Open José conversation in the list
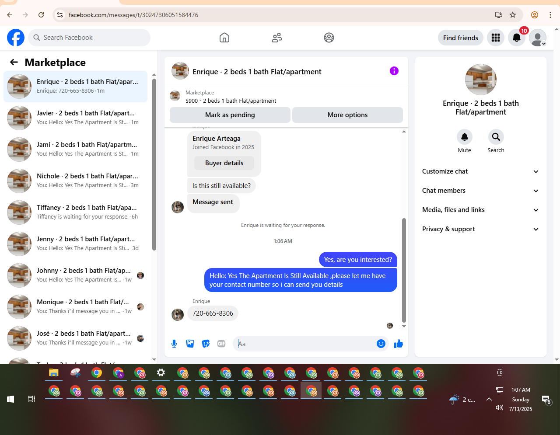 click(x=75, y=338)
